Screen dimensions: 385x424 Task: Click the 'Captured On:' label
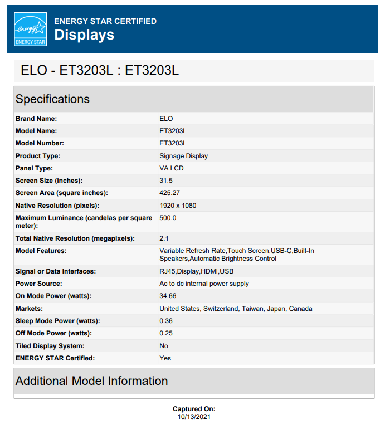(x=194, y=409)
